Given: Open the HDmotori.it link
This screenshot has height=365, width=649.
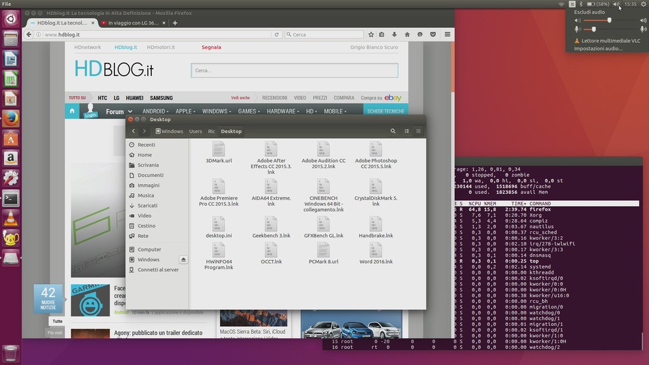Looking at the screenshot, I should click(x=160, y=47).
